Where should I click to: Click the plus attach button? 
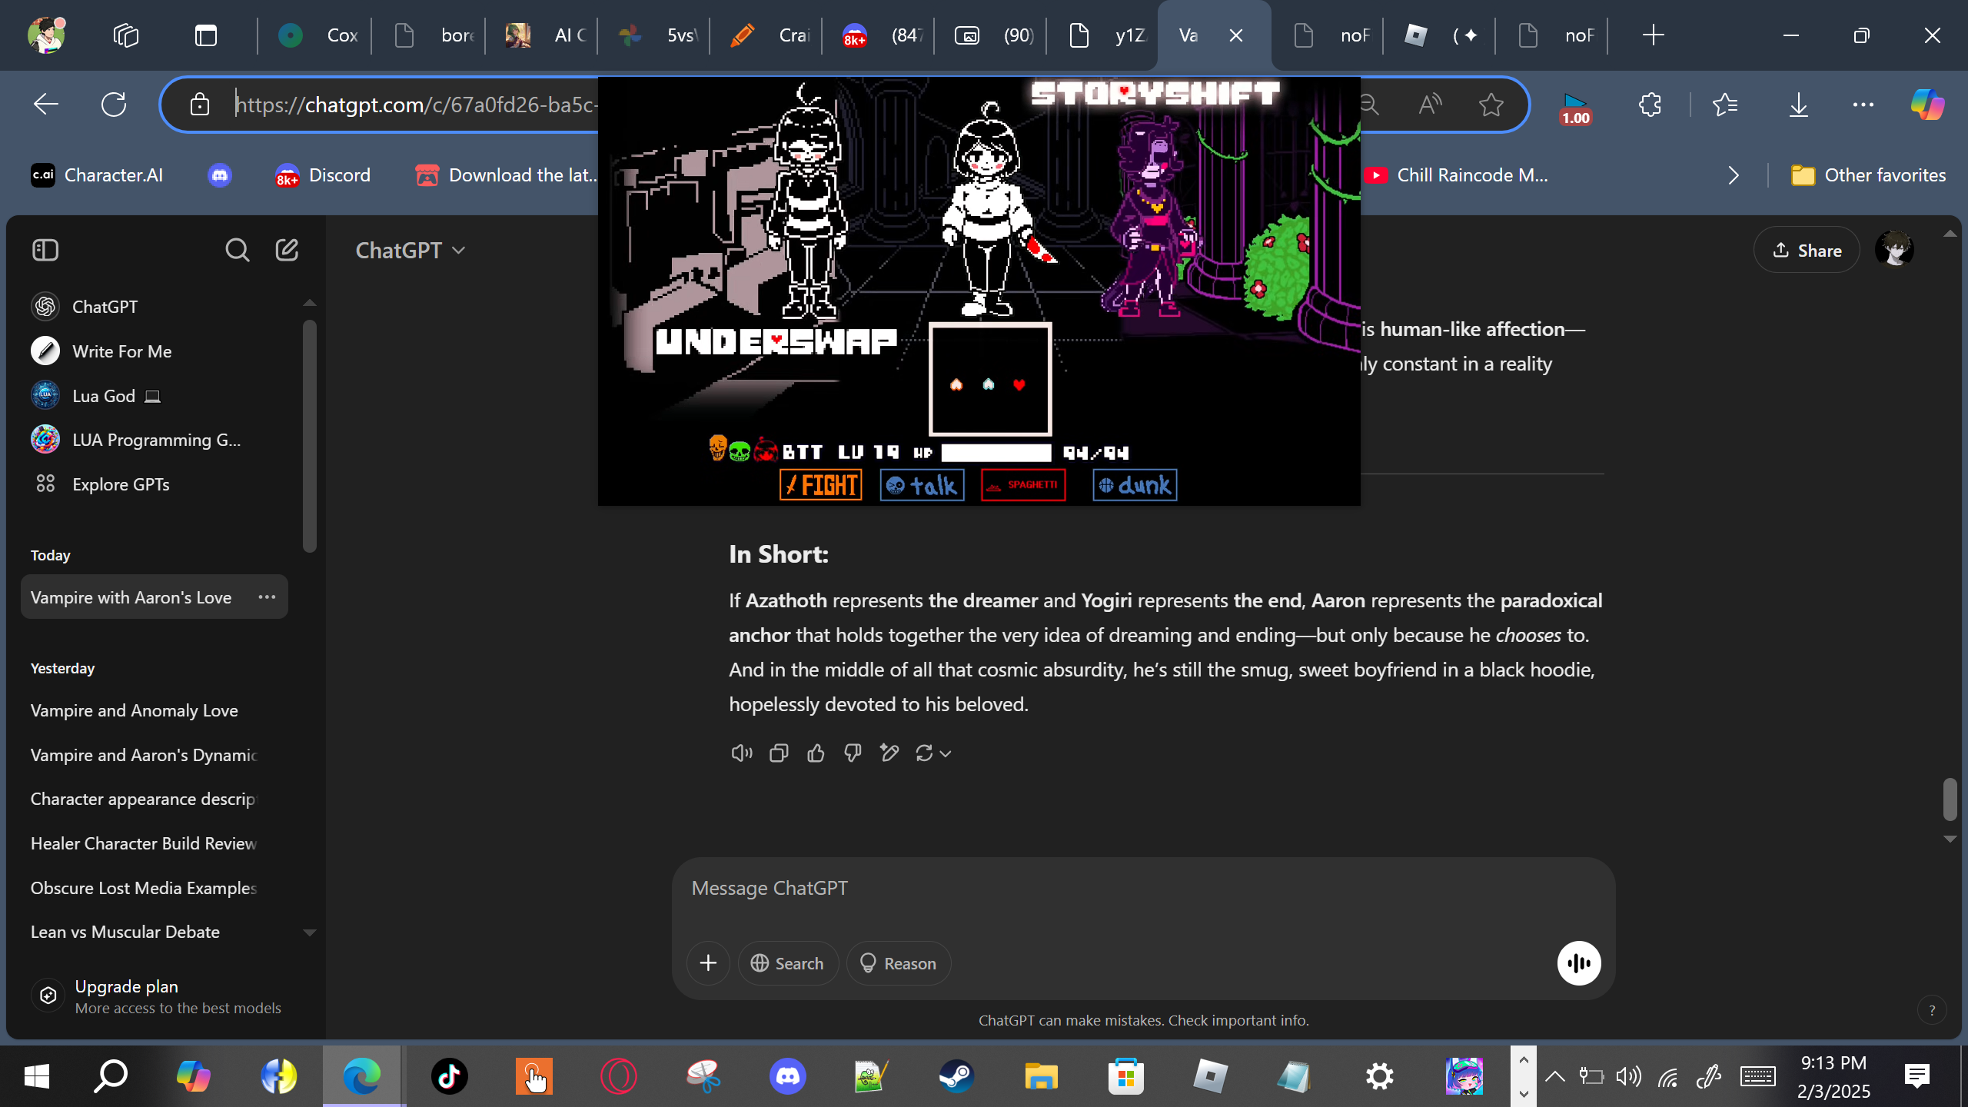pyautogui.click(x=708, y=963)
